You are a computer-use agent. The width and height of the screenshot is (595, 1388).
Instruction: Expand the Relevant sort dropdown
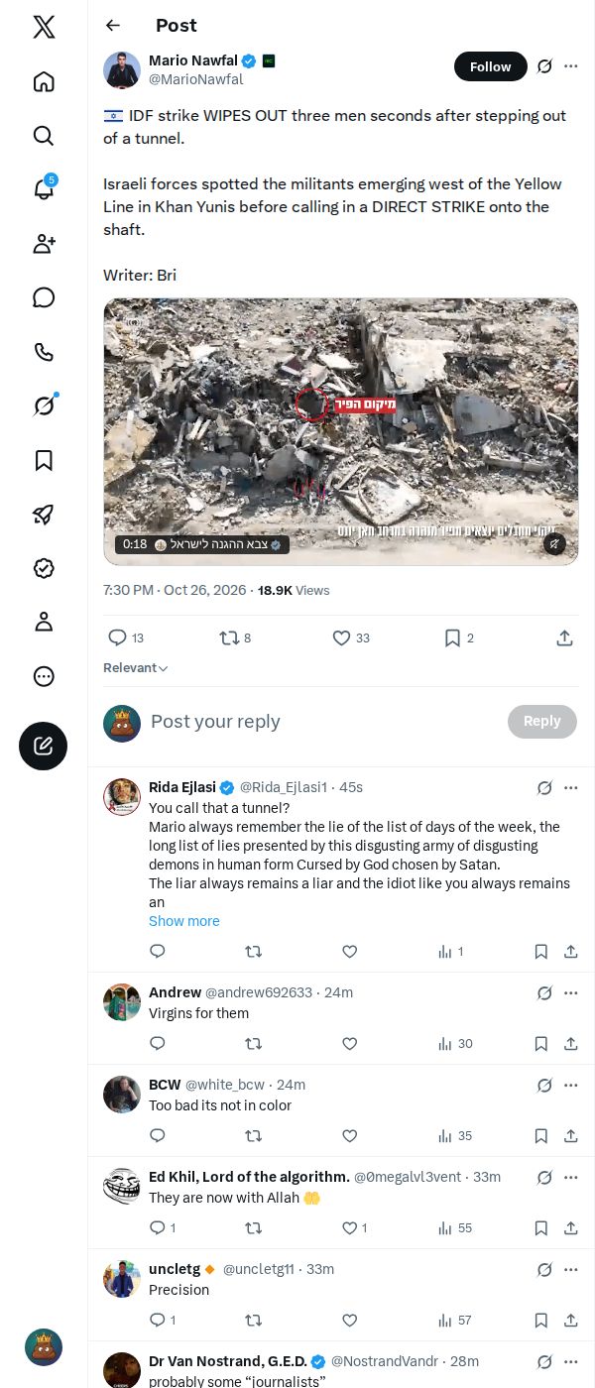(136, 668)
